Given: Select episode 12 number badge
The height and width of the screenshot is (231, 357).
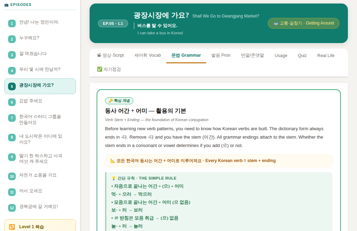Looking at the screenshot, I should point(12,208).
